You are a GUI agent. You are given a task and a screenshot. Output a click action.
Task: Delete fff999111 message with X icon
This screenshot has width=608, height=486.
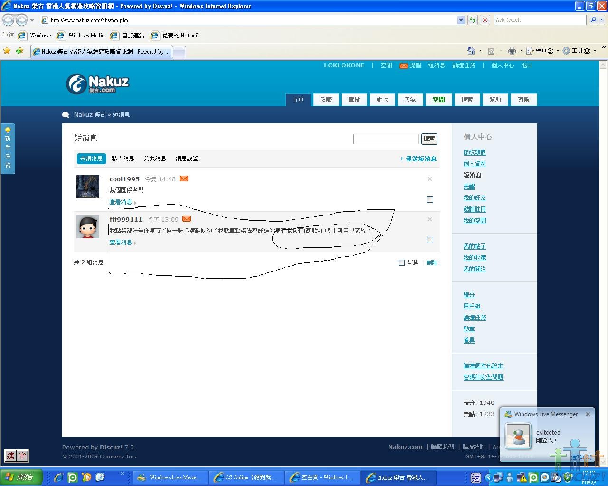[430, 219]
